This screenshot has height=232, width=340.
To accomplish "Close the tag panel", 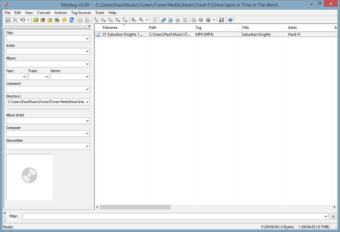I will pos(89,26).
